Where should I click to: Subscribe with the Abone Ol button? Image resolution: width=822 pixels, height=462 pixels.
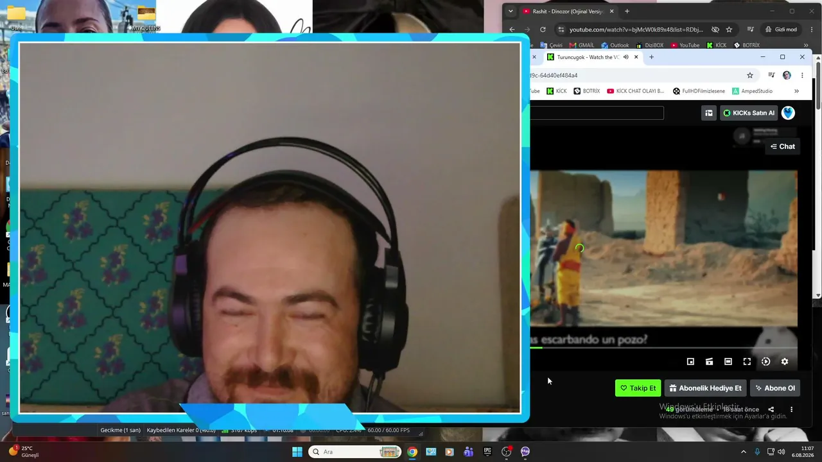pyautogui.click(x=775, y=388)
